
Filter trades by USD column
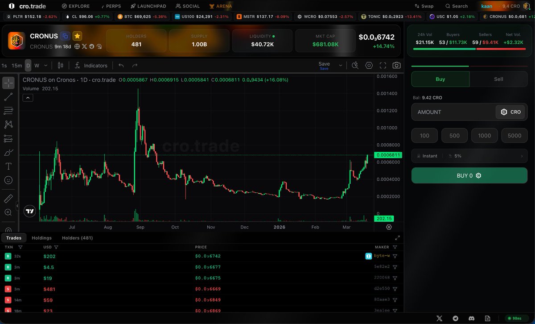[x=57, y=247]
